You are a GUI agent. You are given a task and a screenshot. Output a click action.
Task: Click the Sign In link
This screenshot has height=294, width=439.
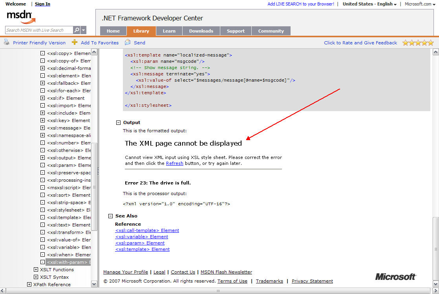(x=42, y=4)
